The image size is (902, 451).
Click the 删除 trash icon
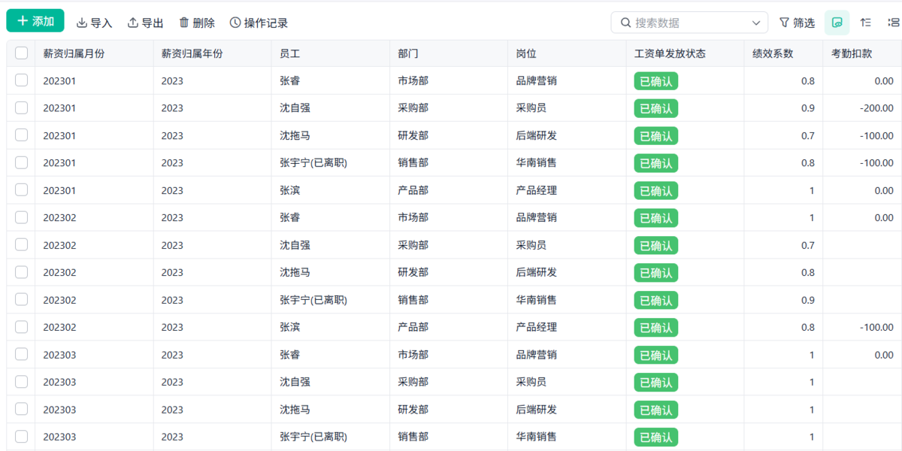click(x=184, y=23)
